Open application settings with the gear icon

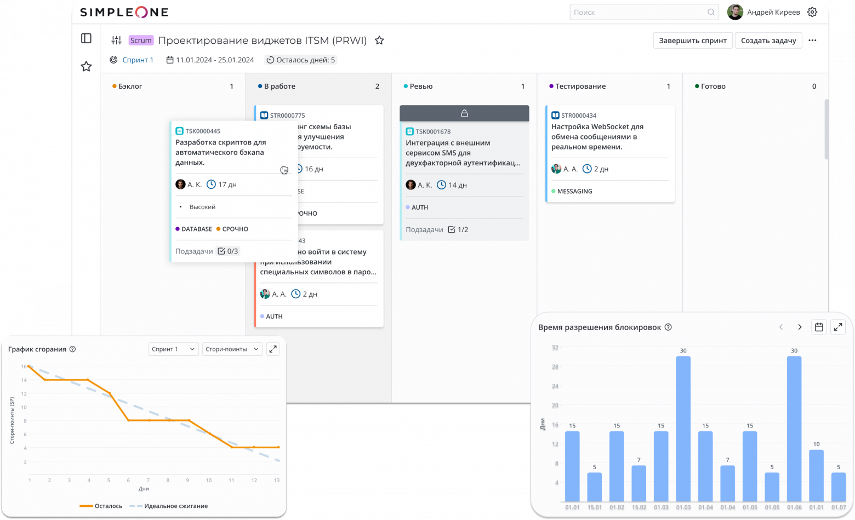[x=812, y=11]
